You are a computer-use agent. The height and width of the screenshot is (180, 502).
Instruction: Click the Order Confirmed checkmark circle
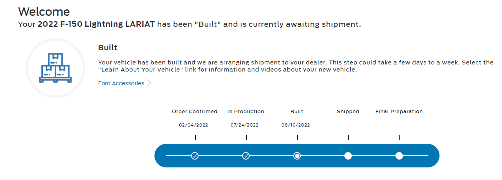tap(195, 156)
